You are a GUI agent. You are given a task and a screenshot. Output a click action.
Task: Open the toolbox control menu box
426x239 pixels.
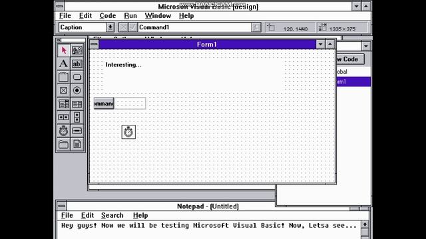59,40
